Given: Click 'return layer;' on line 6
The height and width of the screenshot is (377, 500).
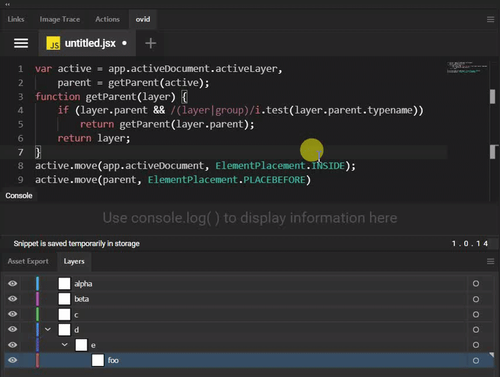Looking at the screenshot, I should tap(94, 138).
